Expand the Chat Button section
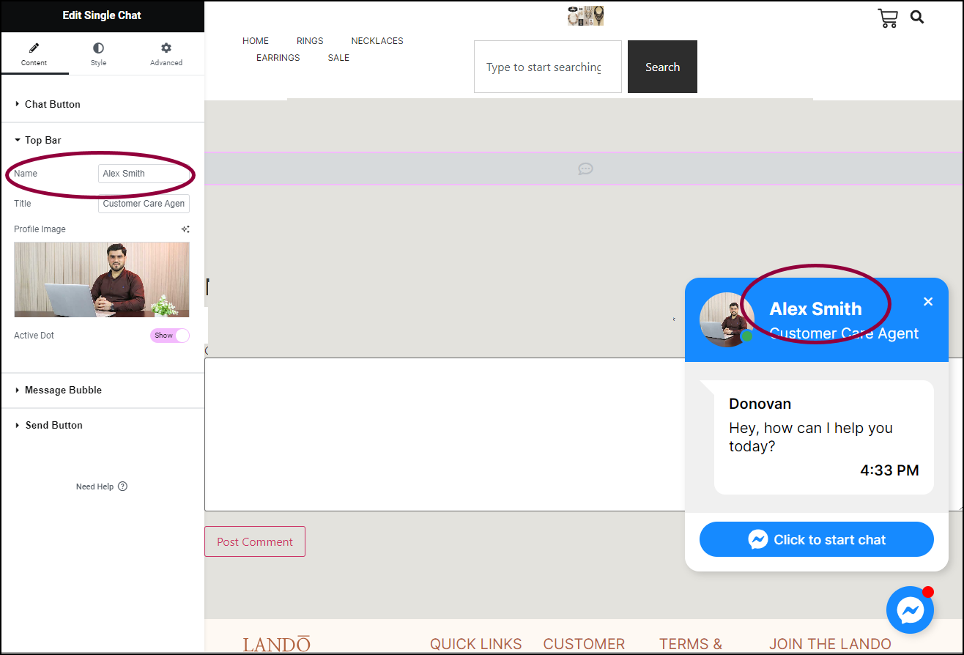 pos(53,104)
